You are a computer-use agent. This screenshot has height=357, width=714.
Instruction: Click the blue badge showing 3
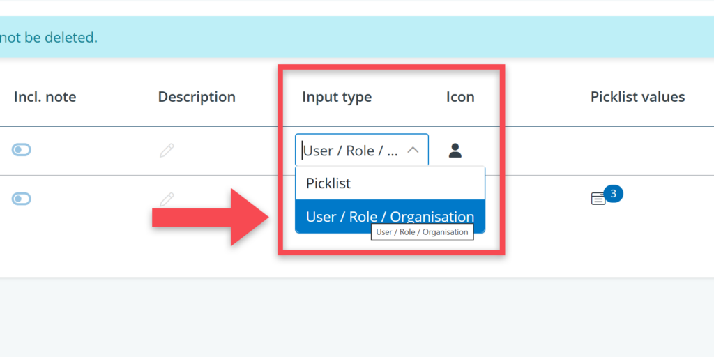(x=613, y=193)
